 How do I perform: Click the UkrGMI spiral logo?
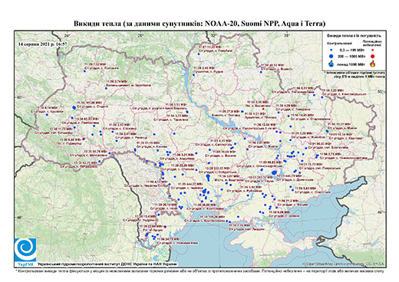pyautogui.click(x=25, y=250)
